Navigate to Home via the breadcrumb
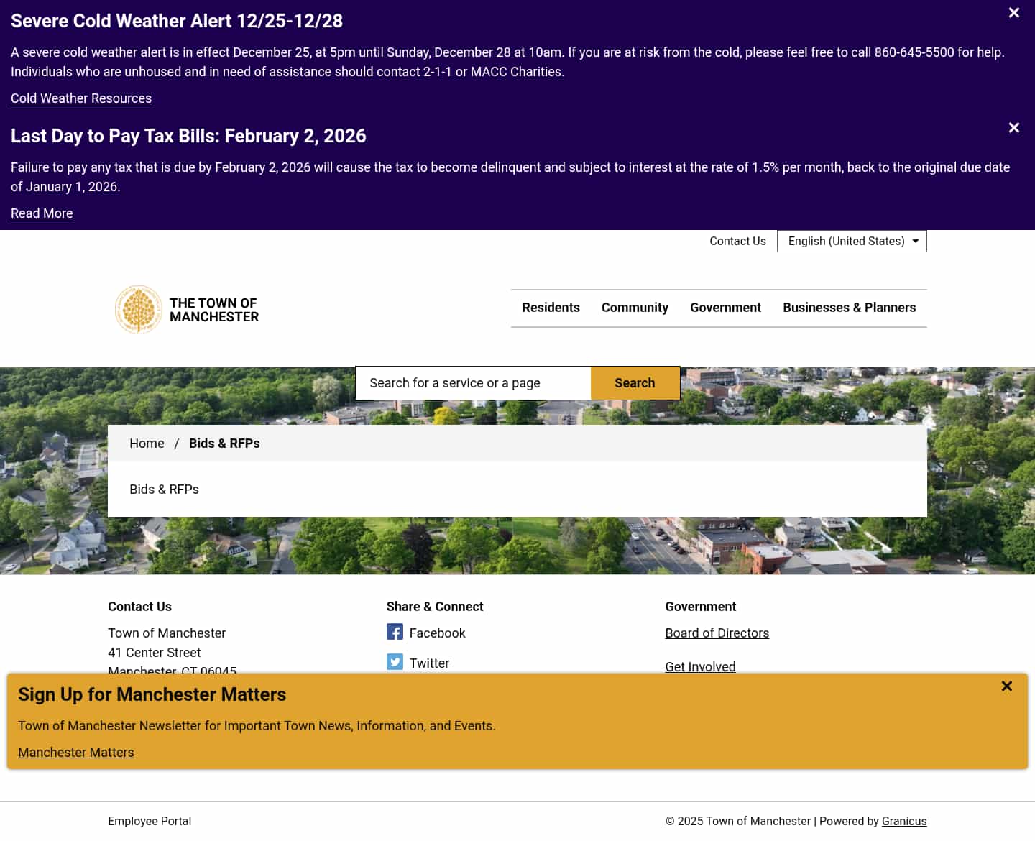This screenshot has width=1035, height=841. [x=147, y=443]
